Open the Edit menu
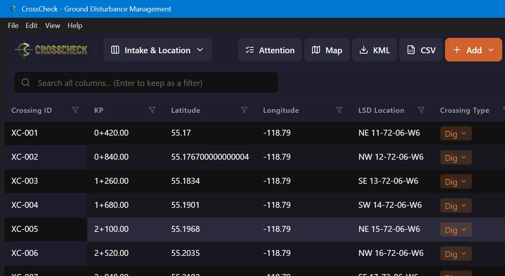505x276 pixels. (32, 25)
